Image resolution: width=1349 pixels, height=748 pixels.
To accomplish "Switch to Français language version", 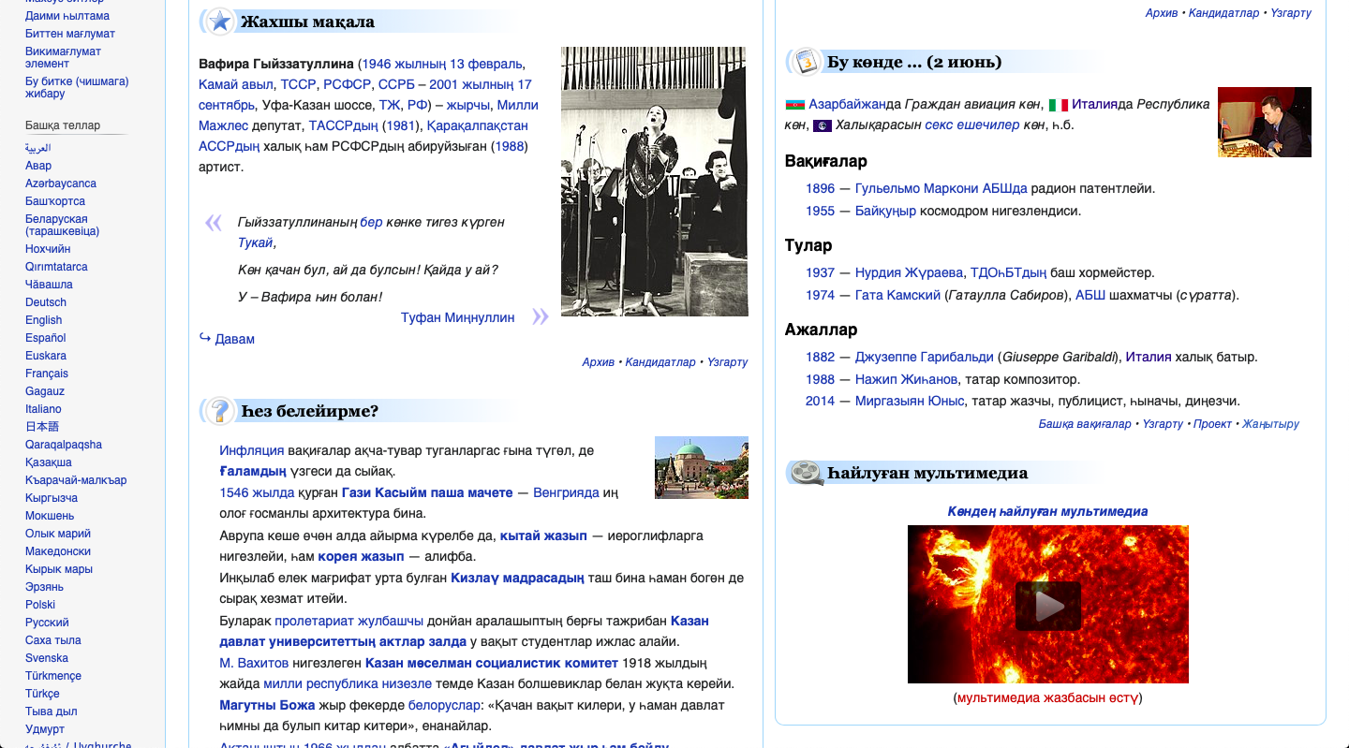I will click(47, 374).
